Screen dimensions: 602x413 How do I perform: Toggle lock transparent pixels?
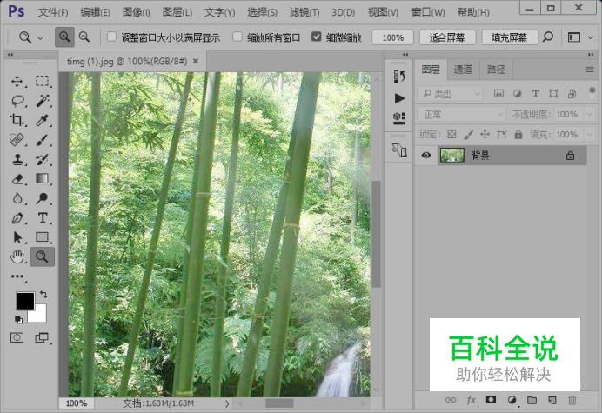click(x=451, y=134)
